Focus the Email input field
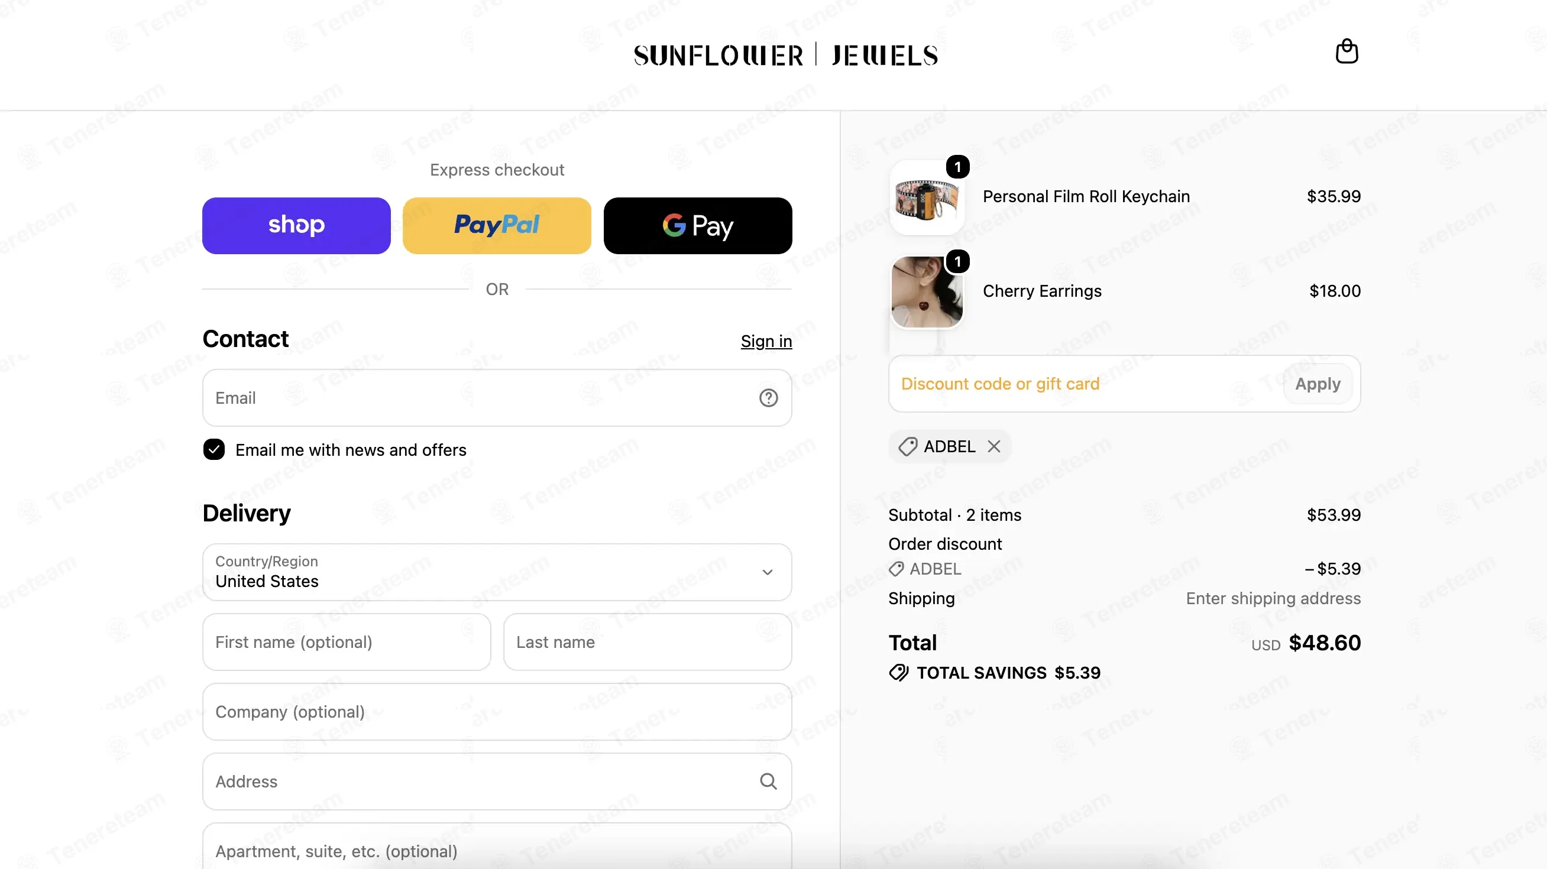Image resolution: width=1547 pixels, height=869 pixels. pos(497,398)
